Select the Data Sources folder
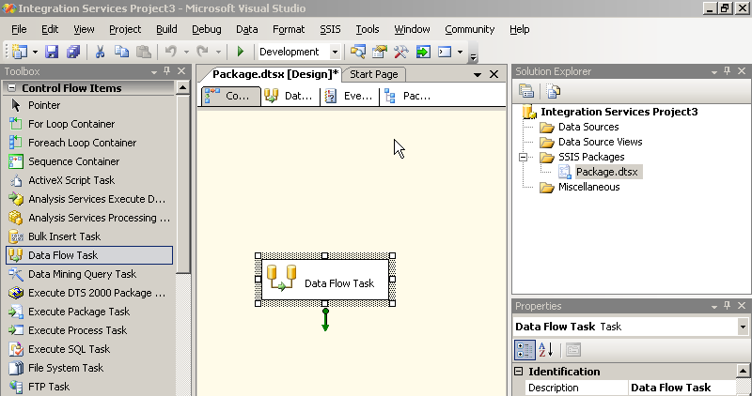 click(588, 127)
